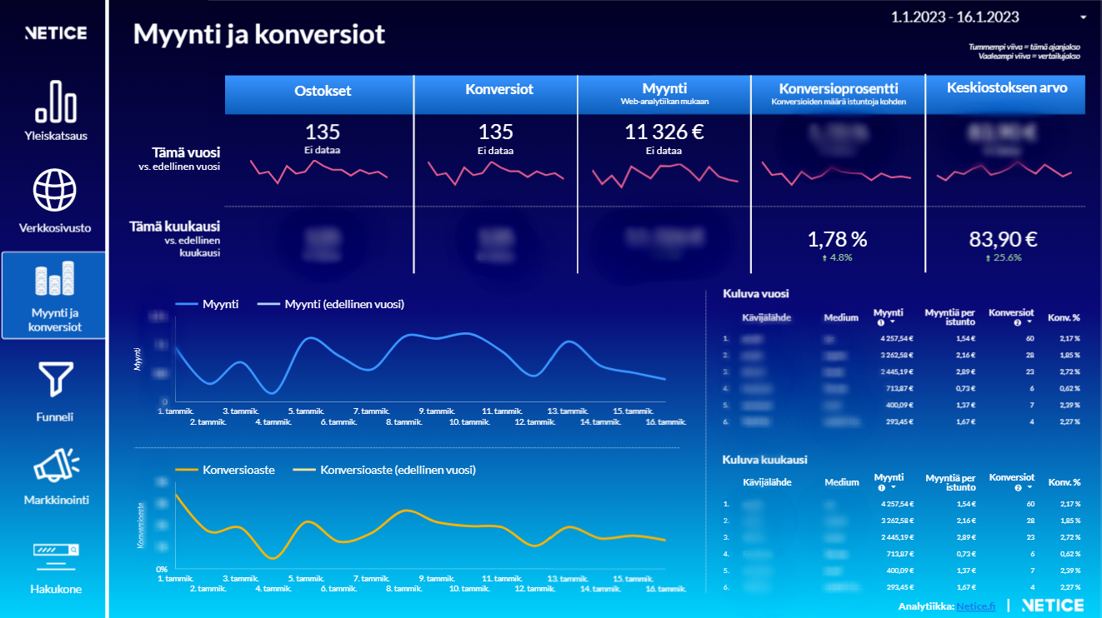Go to the Hakukone page label
Viewport: 1102px width, 618px height.
click(56, 589)
